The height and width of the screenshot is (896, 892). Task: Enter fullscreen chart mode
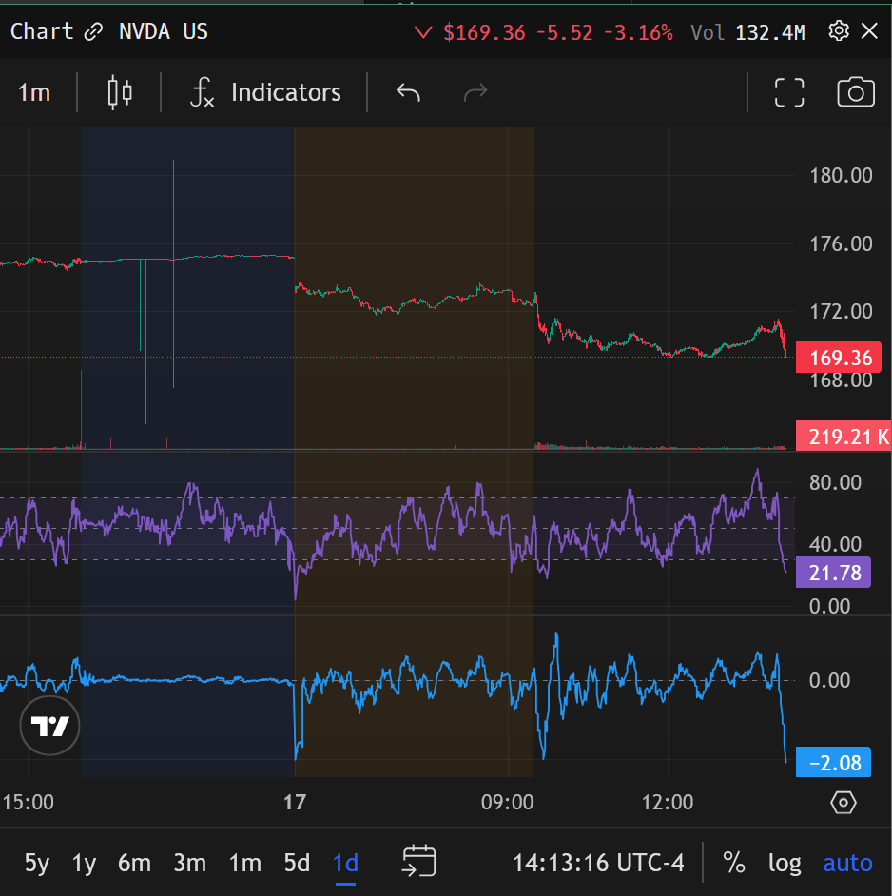click(789, 92)
